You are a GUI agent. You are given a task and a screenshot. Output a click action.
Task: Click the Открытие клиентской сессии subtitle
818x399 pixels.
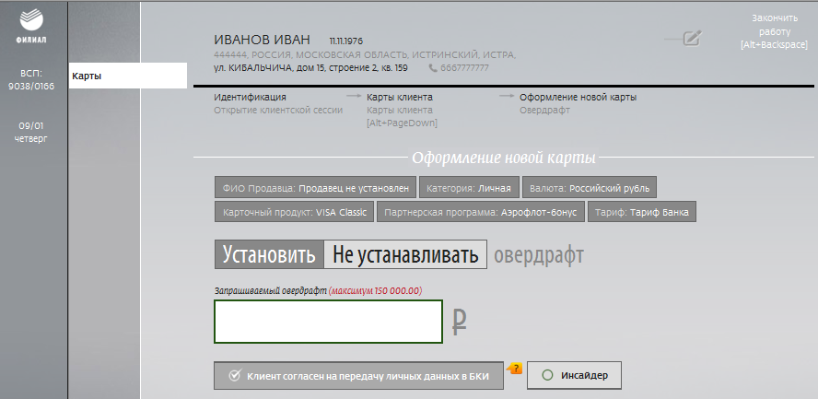[278, 110]
